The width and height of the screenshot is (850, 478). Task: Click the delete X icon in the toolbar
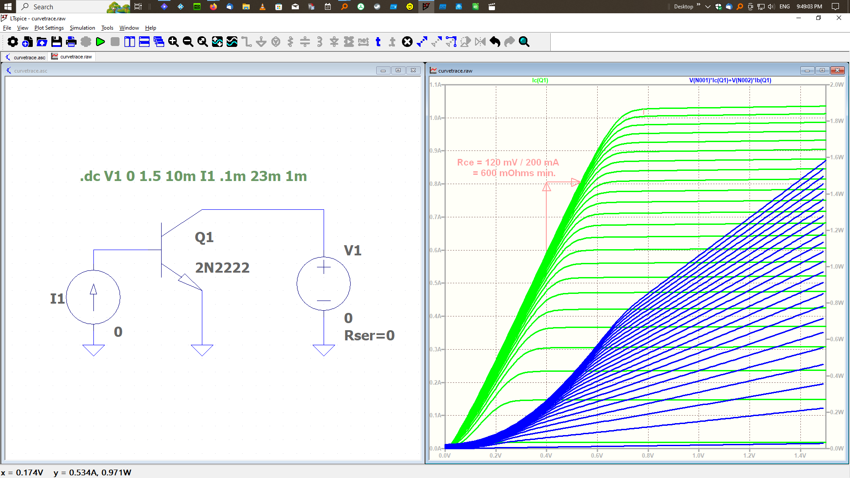(x=407, y=42)
